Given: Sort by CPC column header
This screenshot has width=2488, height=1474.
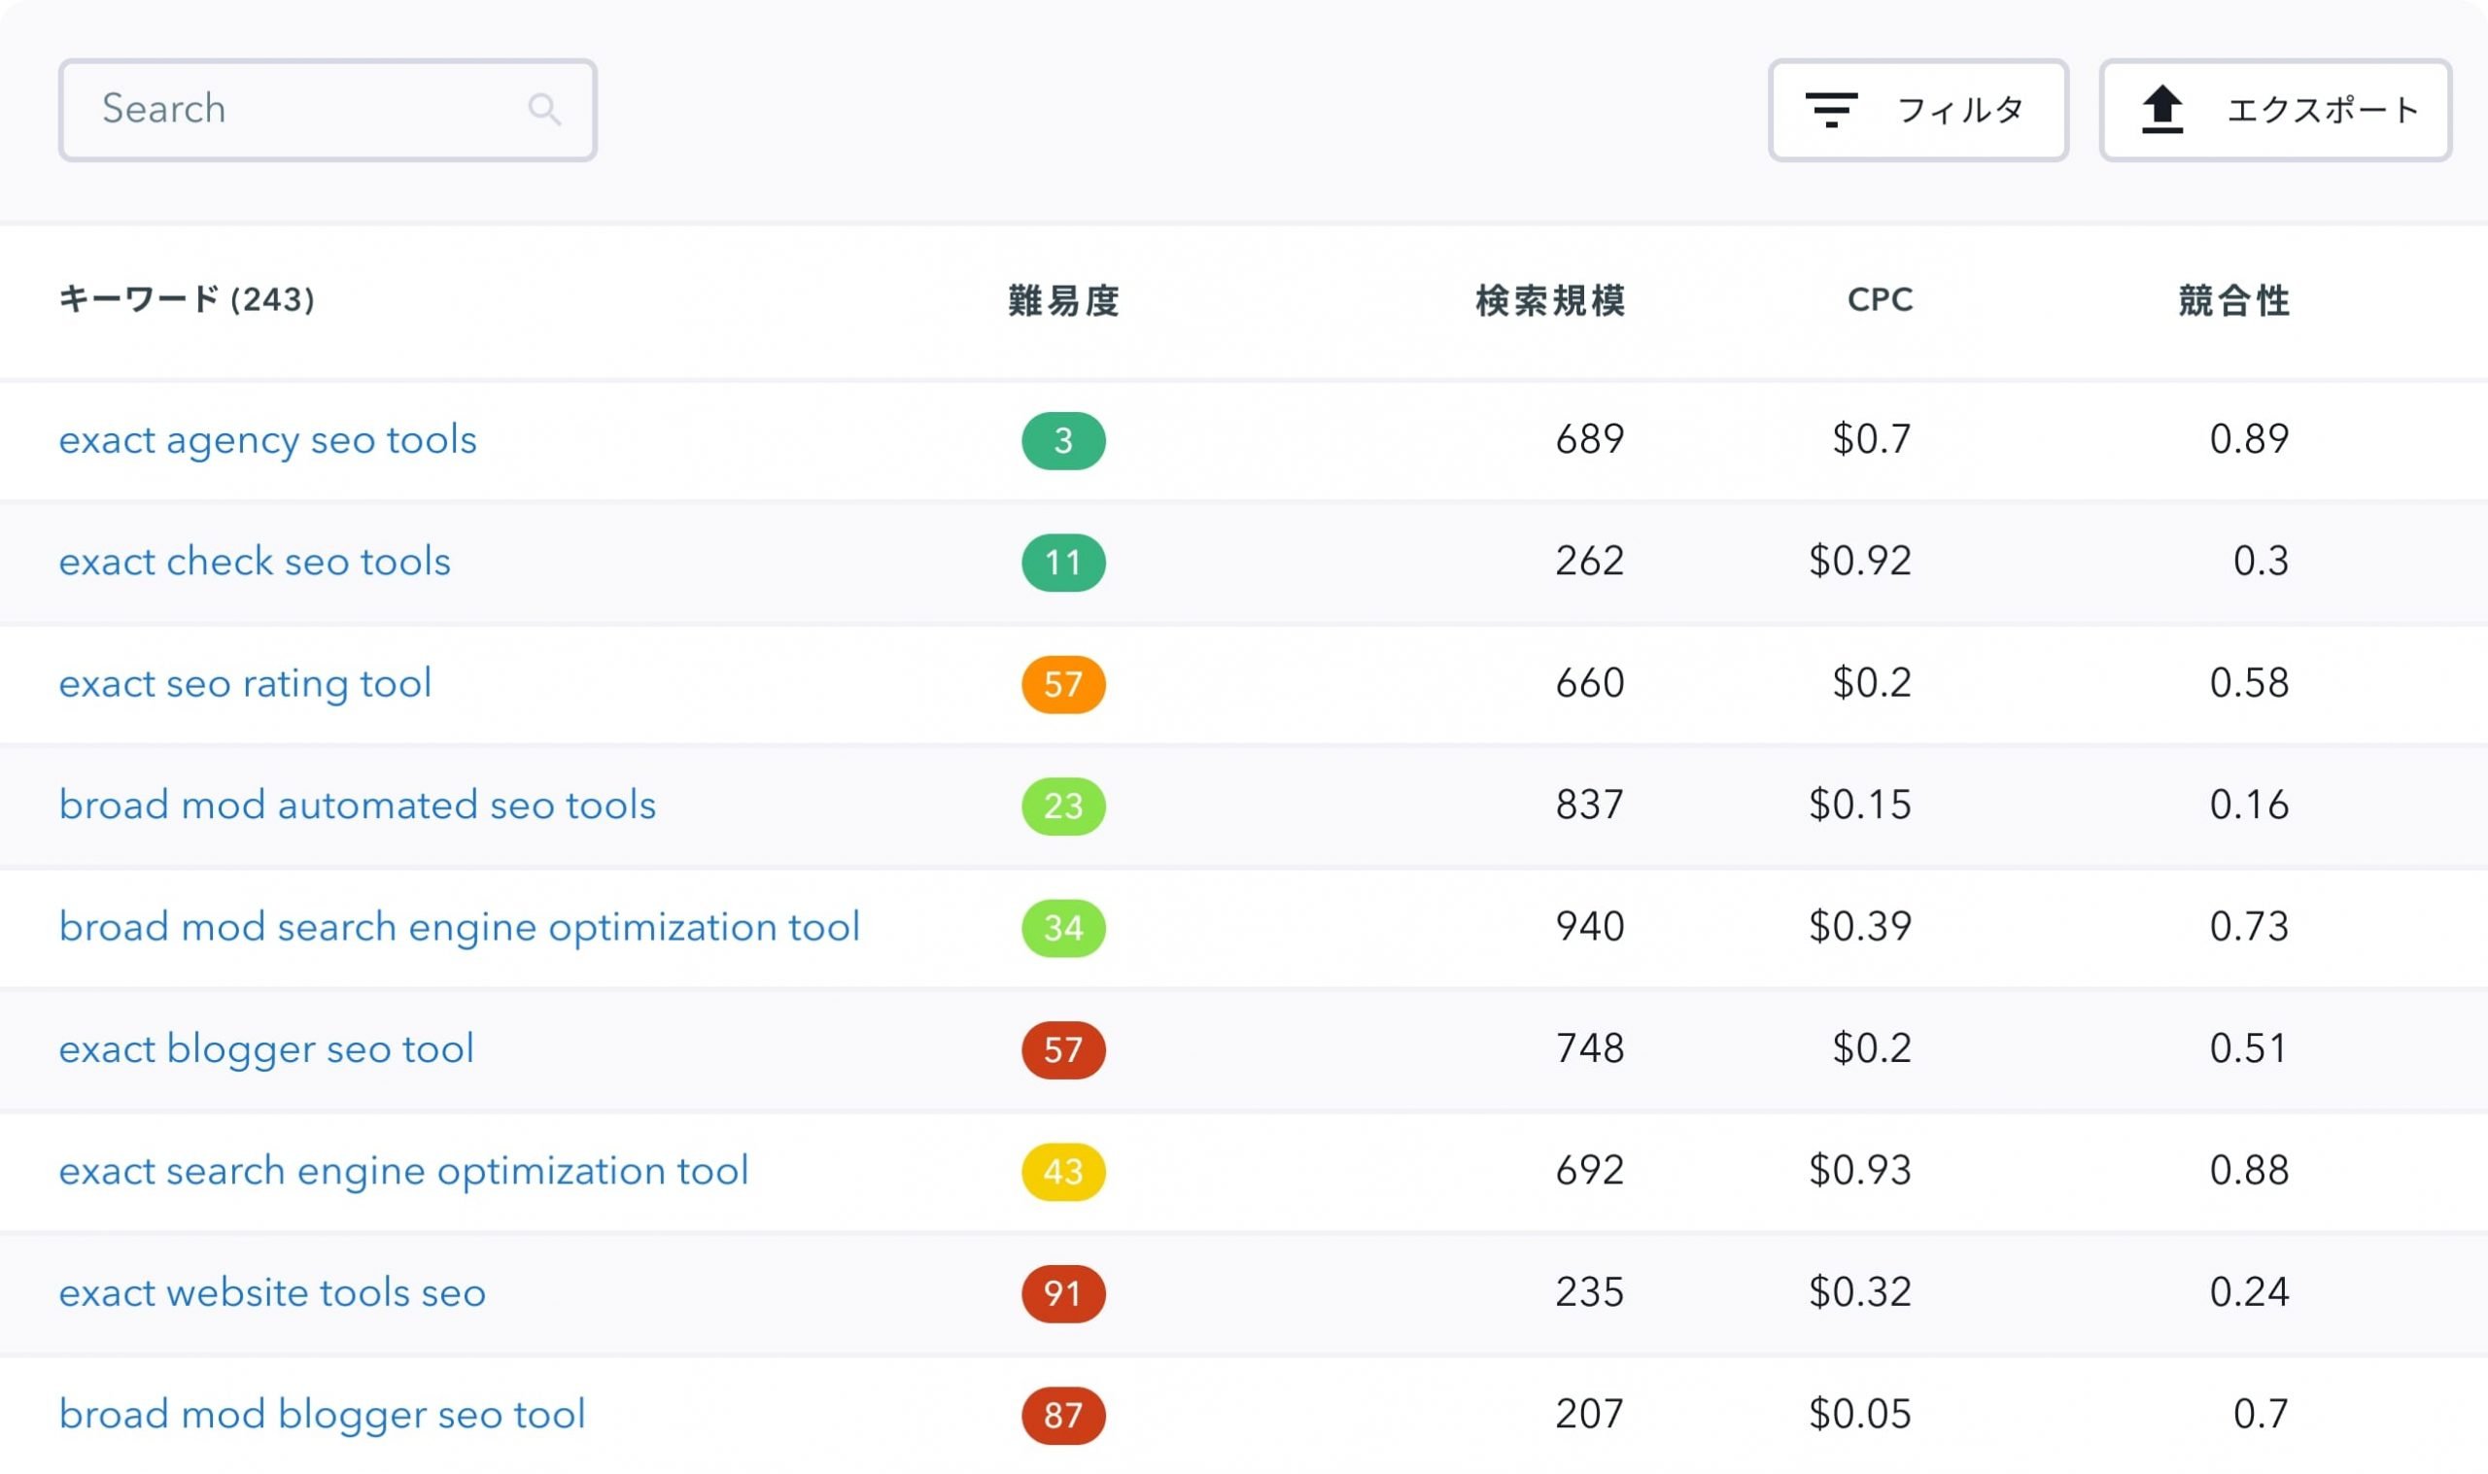Looking at the screenshot, I should tap(1881, 300).
